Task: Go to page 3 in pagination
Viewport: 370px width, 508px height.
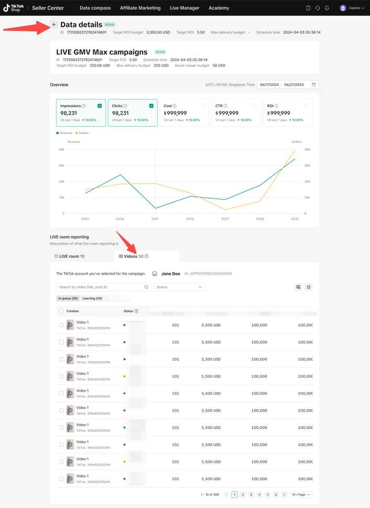Action: [251, 494]
